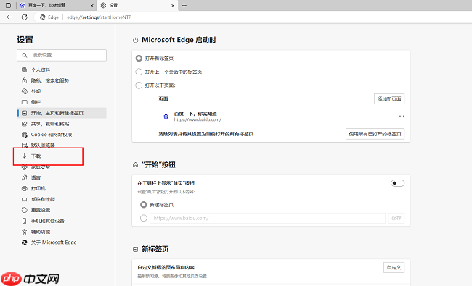Open 手机和其他设备 phone icon entry

click(x=25, y=221)
